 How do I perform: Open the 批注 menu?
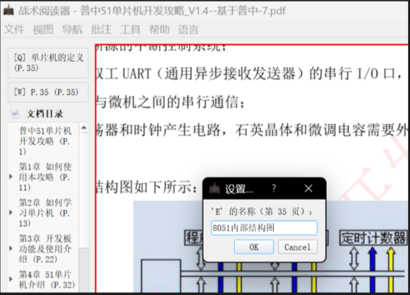tap(101, 29)
